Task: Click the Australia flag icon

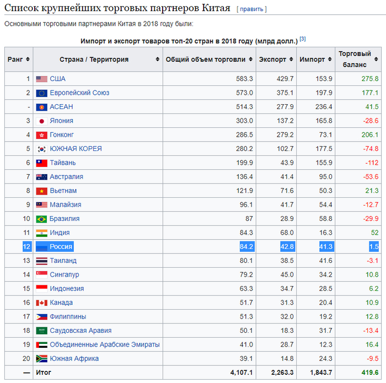Action: pyautogui.click(x=41, y=177)
